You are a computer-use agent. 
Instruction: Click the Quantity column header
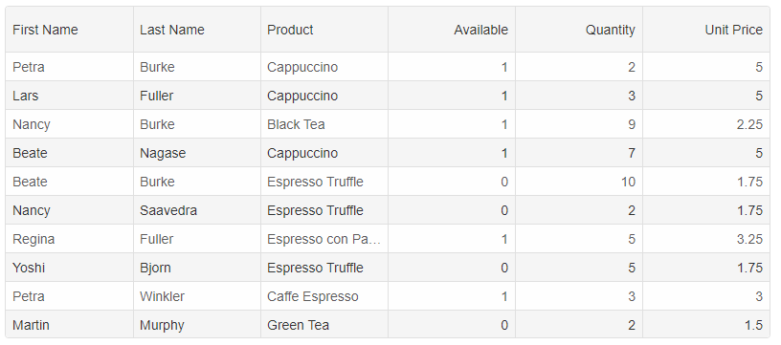579,30
